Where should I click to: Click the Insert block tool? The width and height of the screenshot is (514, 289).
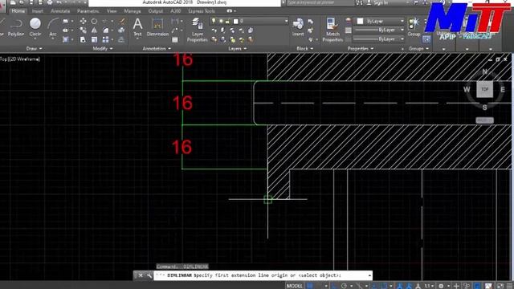point(298,27)
